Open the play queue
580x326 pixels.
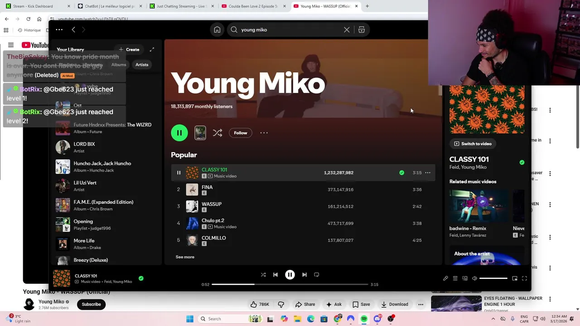[x=455, y=278]
